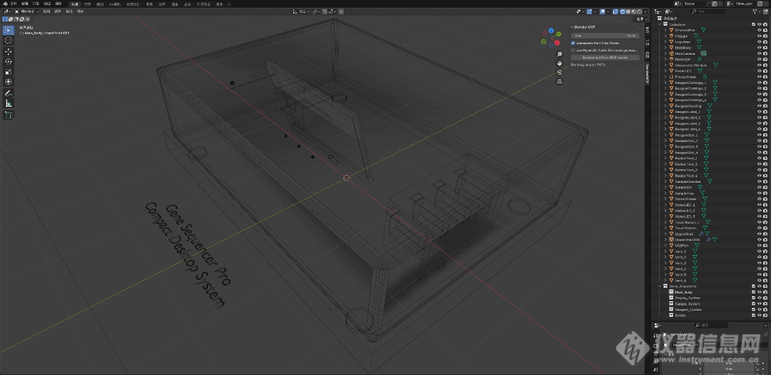Screen dimensions: 771x375
Task: Toggle the viewport overlays button
Action: [603, 11]
